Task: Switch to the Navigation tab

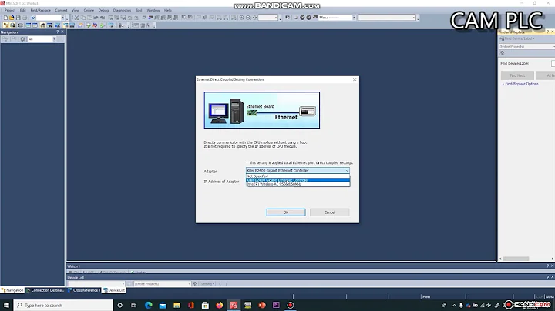Action: 12,290
